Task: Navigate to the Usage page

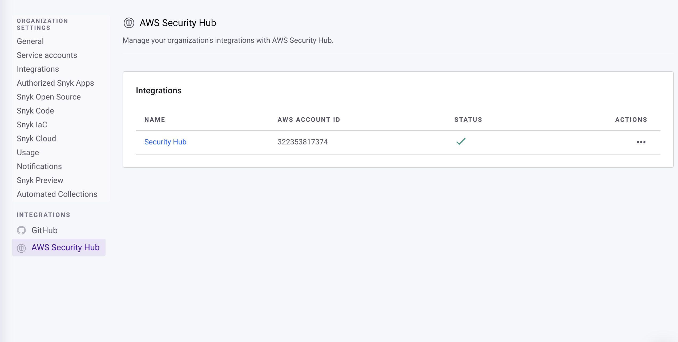Action: [27, 152]
